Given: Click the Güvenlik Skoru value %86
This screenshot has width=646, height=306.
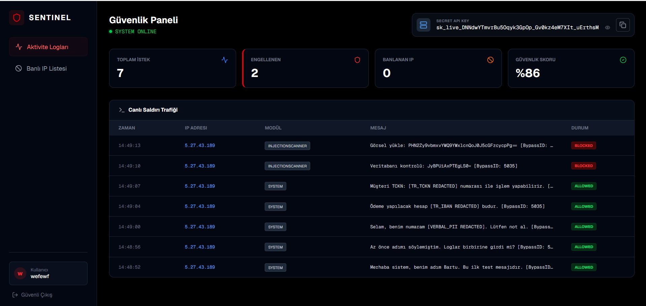Looking at the screenshot, I should (x=528, y=73).
